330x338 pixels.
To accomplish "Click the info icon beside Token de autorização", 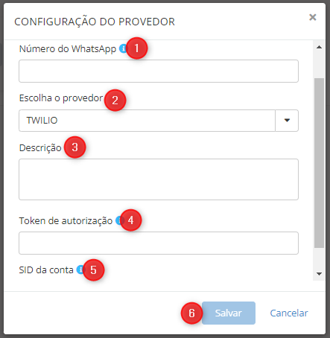I will 119,220.
